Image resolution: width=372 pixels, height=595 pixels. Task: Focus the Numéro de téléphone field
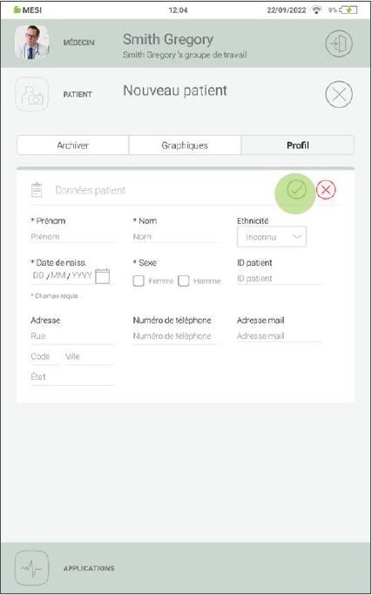175,336
